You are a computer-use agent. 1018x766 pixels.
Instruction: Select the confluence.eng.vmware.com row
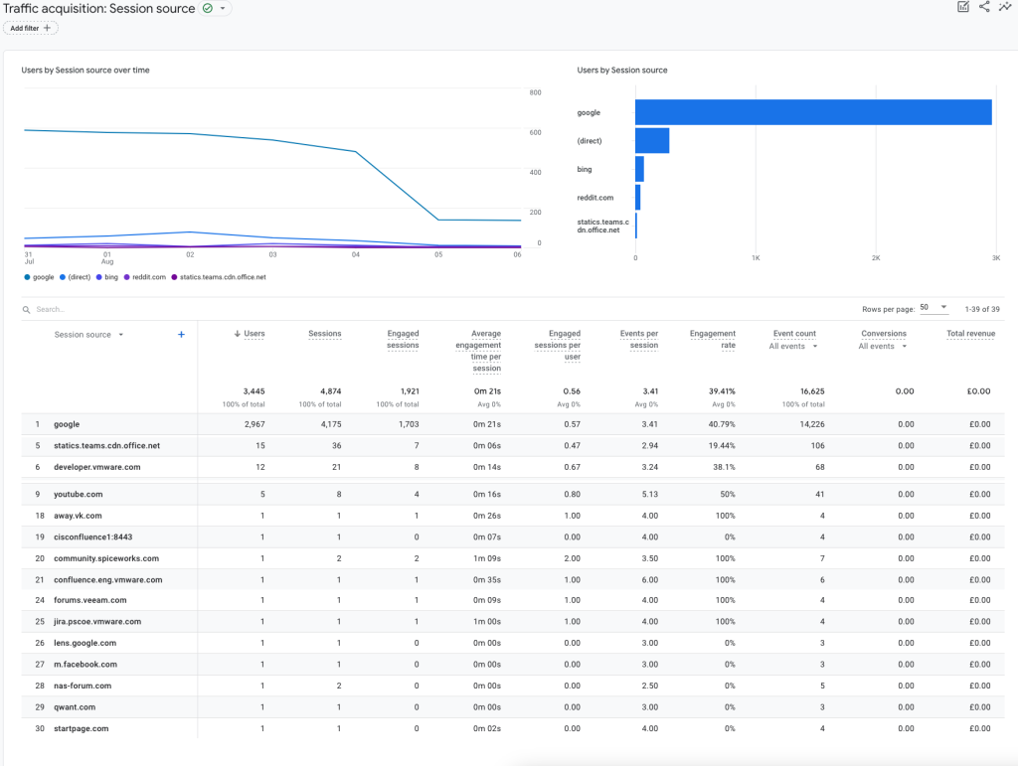click(x=513, y=580)
